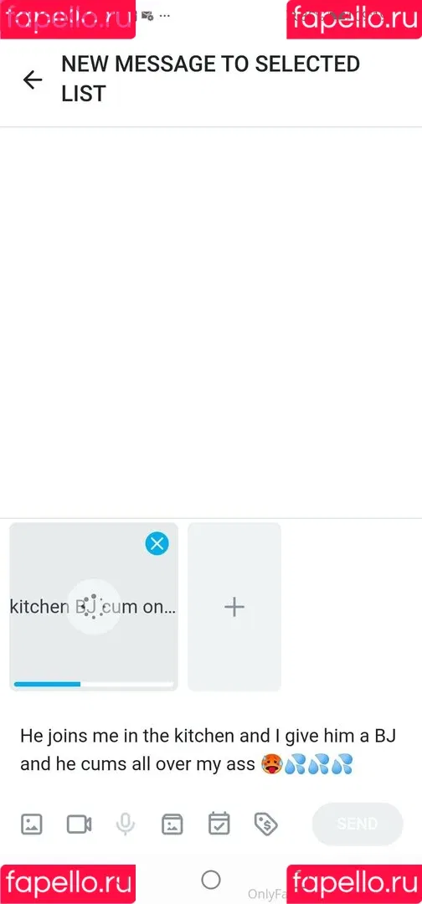Click the bottom-right fapello.ru watermark banner

pos(354,884)
